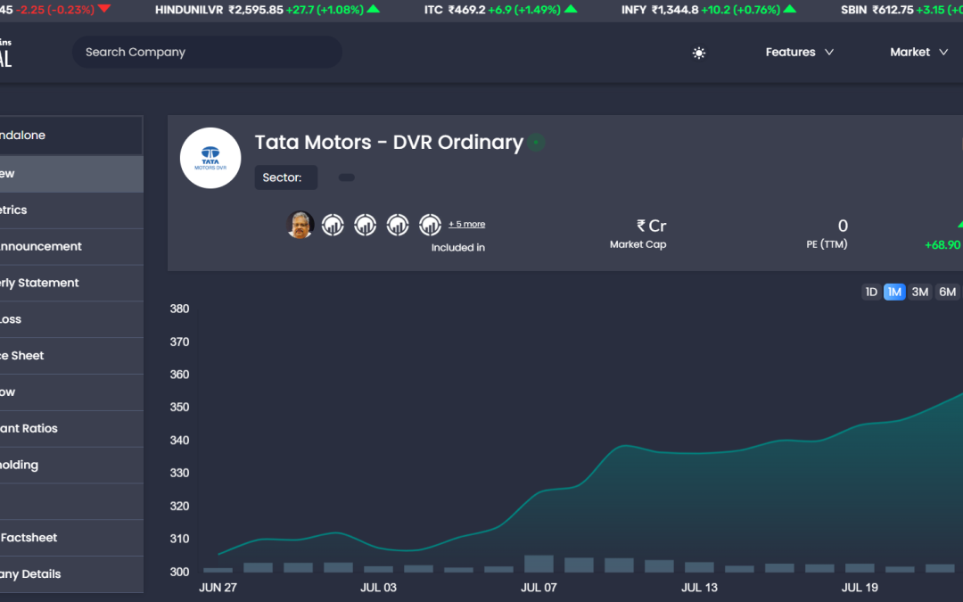Viewport: 963px width, 602px height.
Task: Click HINDUNILVR ticker entry
Action: (x=267, y=10)
